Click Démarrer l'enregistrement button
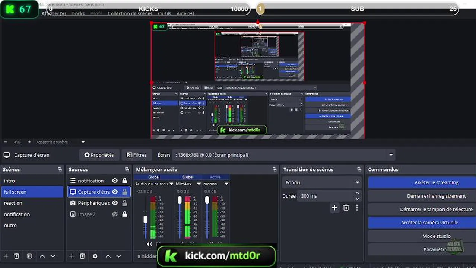The height and width of the screenshot is (268, 476). [422, 196]
